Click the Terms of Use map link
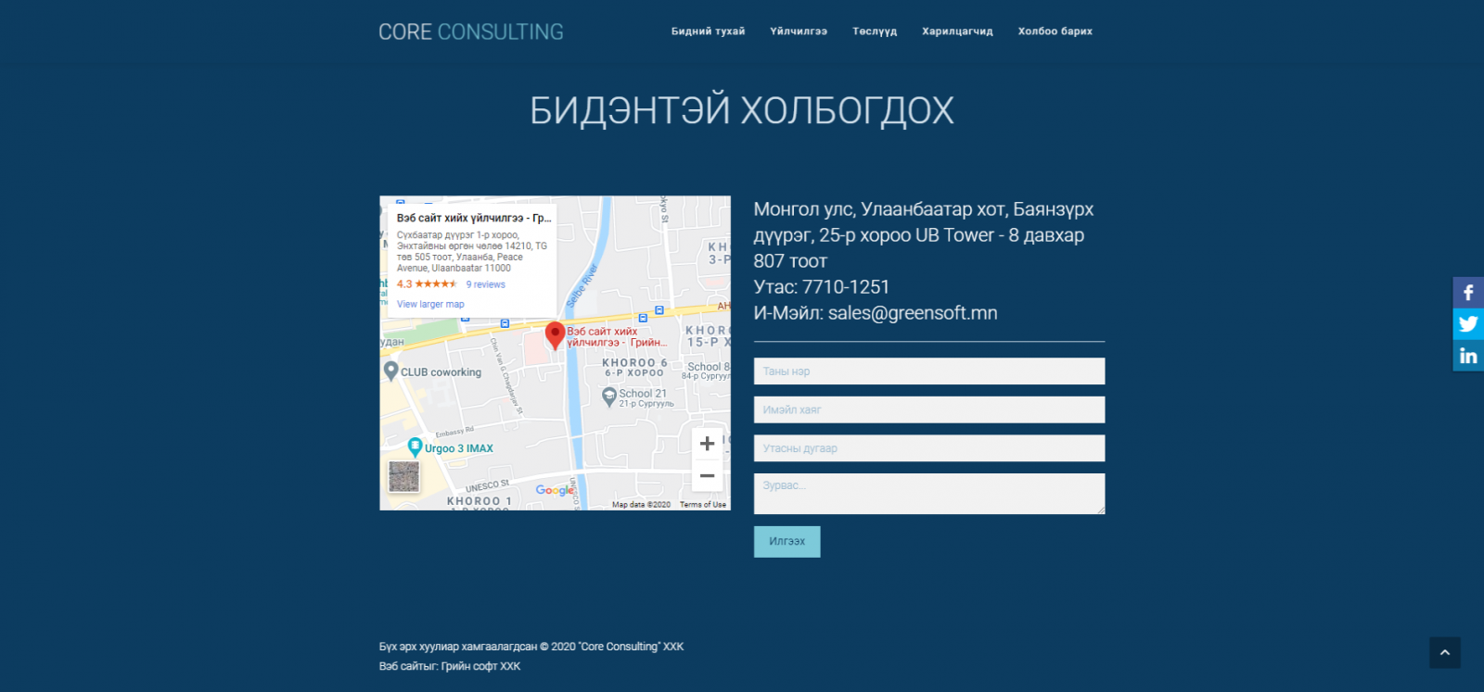Image resolution: width=1484 pixels, height=692 pixels. [x=703, y=505]
